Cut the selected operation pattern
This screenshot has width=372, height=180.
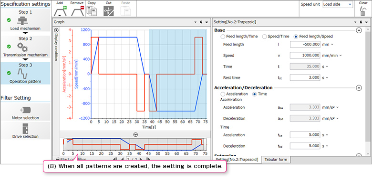pyautogui.click(x=108, y=11)
